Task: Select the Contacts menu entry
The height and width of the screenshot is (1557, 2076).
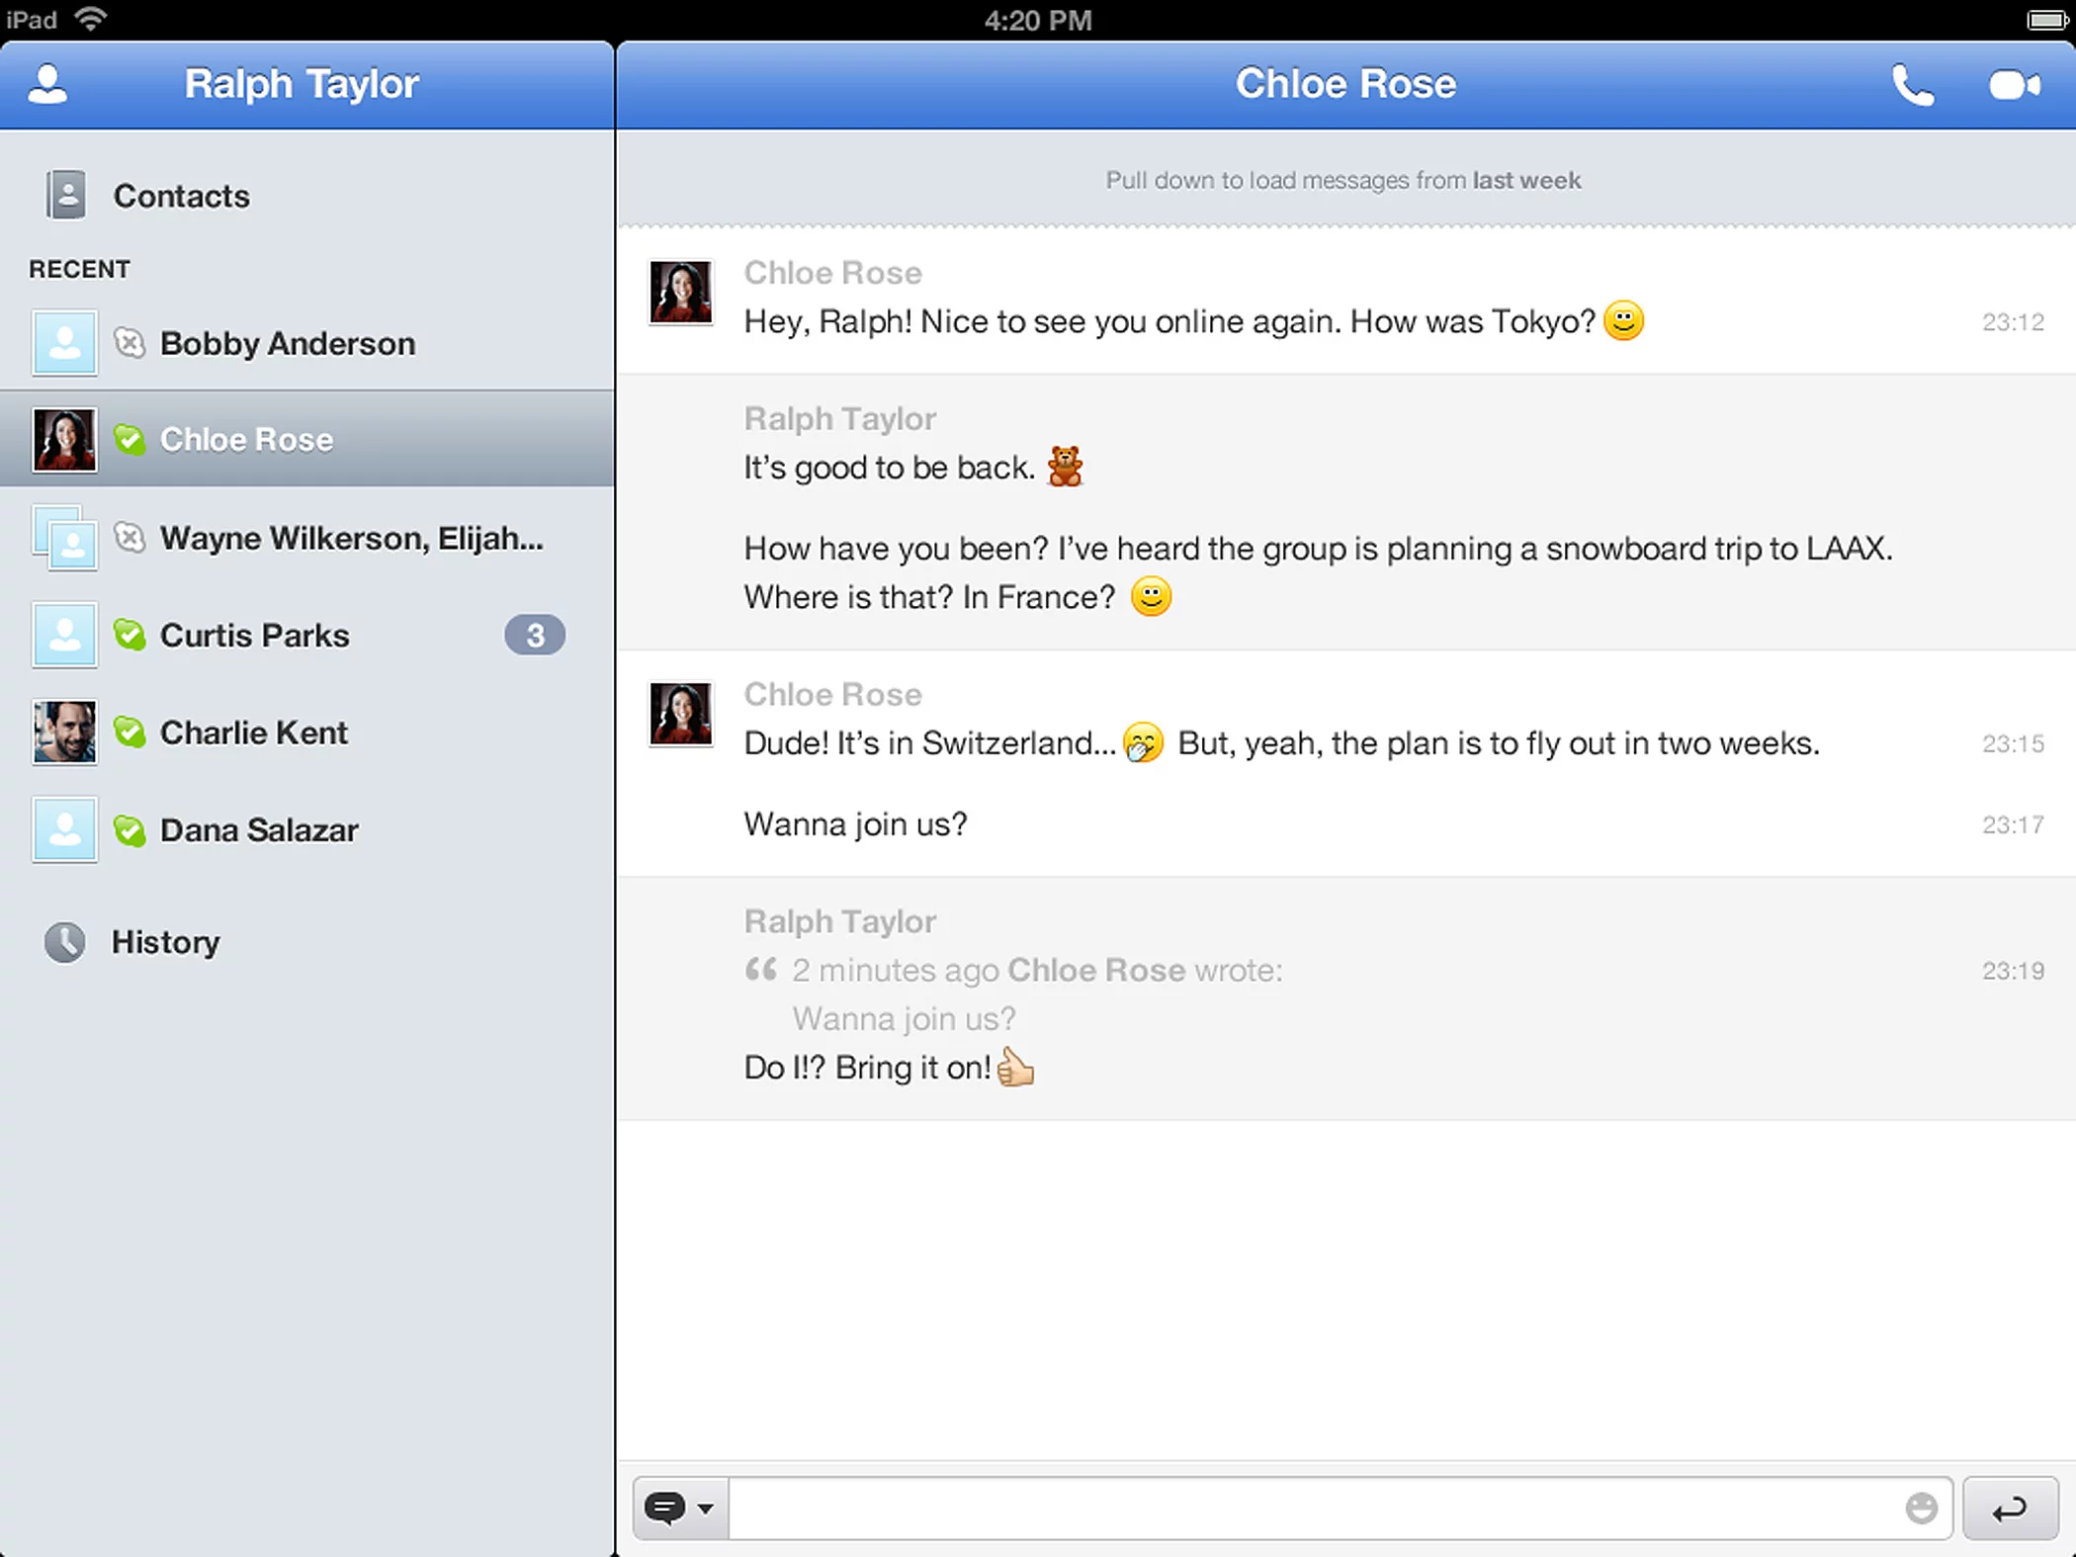Action: [182, 195]
